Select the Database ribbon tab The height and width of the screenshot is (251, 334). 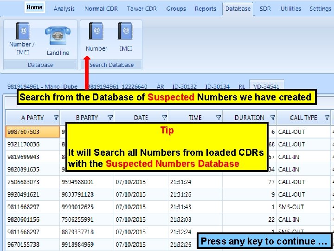pyautogui.click(x=238, y=9)
